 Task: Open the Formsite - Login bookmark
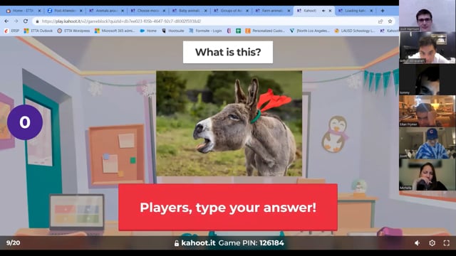[x=205, y=31]
